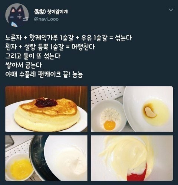Click the tweet line starting with 흰자

(x=50, y=47)
